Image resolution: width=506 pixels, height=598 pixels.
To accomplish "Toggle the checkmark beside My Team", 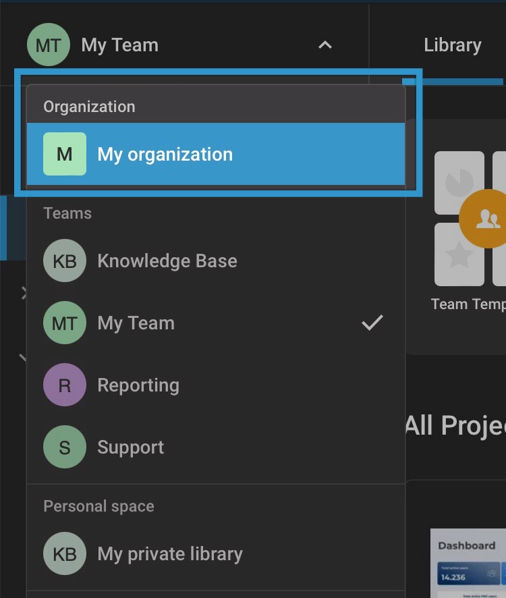I will click(372, 324).
